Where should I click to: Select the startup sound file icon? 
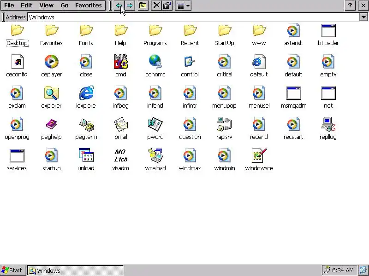pos(51,155)
